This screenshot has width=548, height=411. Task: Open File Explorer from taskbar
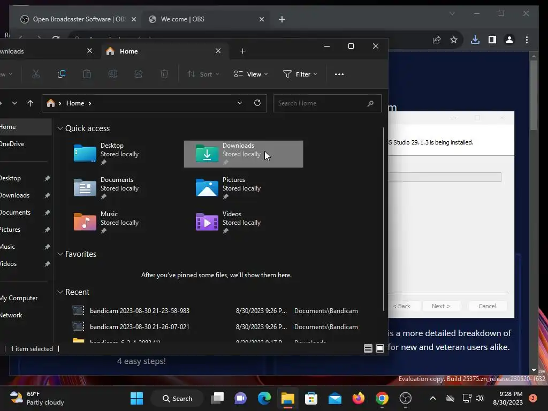point(287,398)
